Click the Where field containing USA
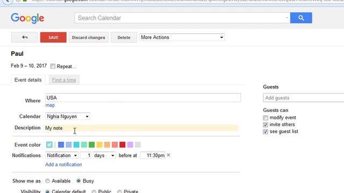 pos(143,98)
